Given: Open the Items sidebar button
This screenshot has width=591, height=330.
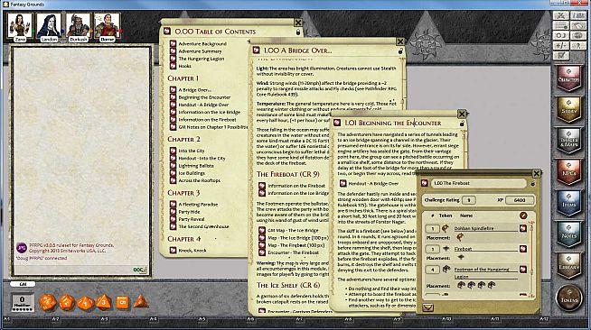Looking at the screenshot, I should (568, 203).
